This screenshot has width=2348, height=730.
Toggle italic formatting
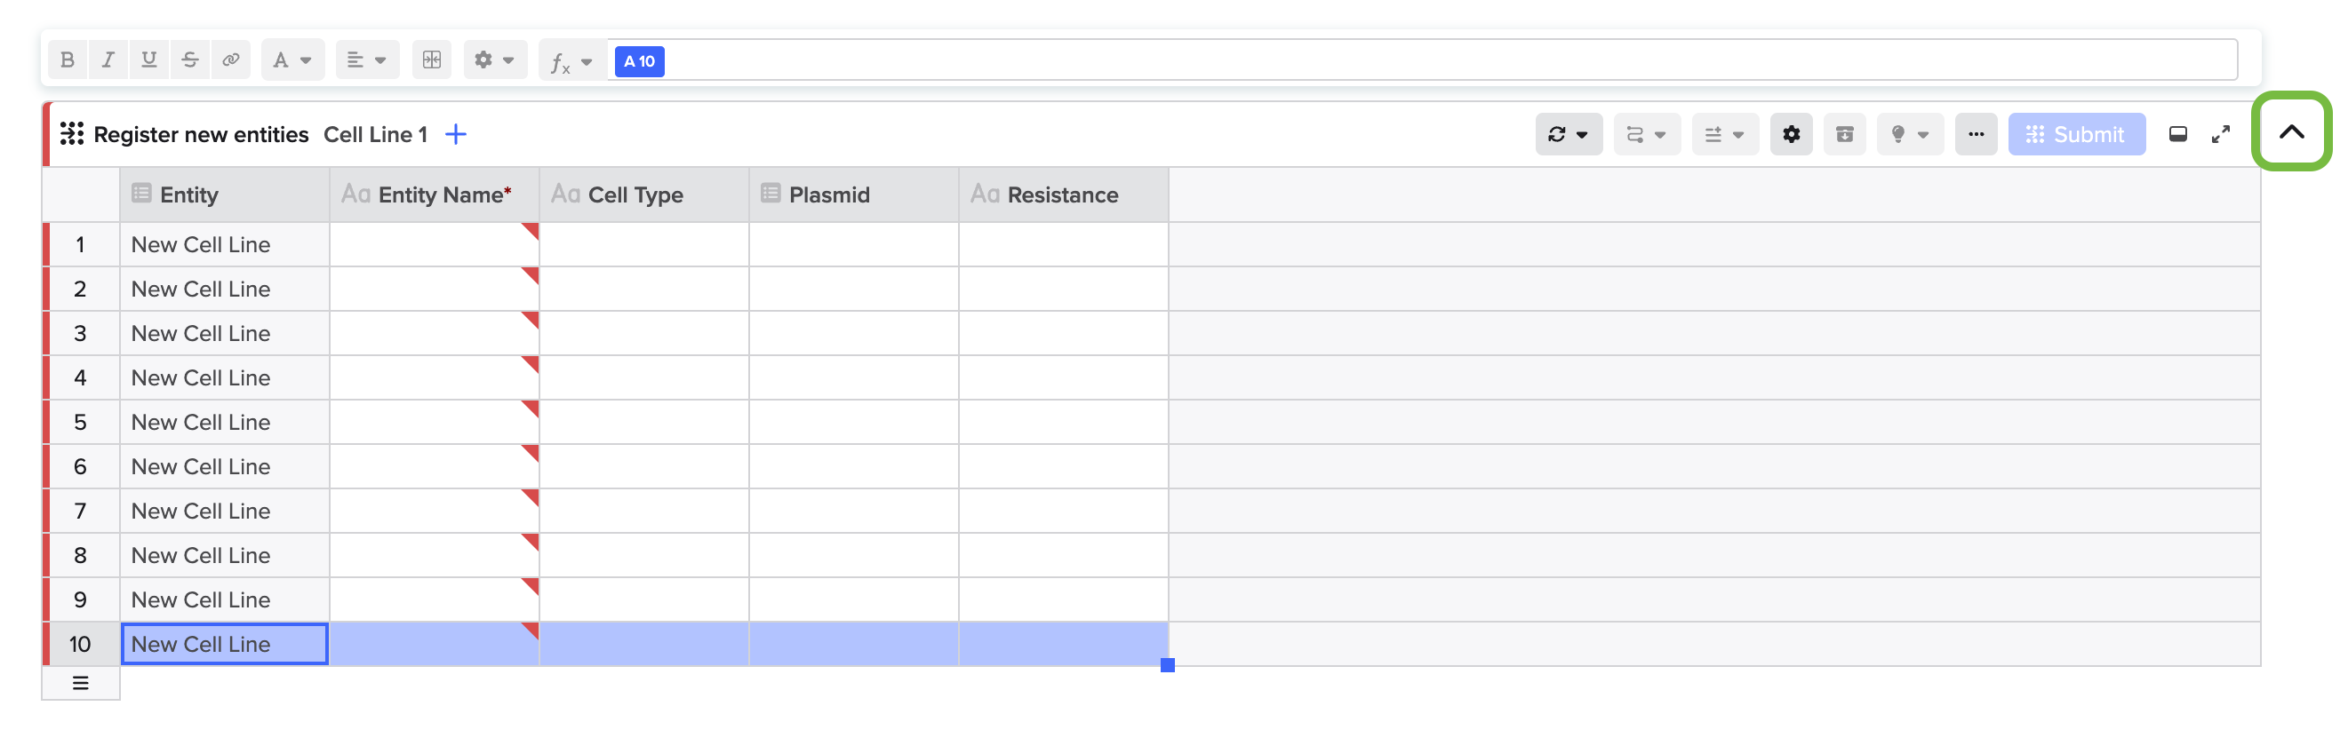click(108, 60)
